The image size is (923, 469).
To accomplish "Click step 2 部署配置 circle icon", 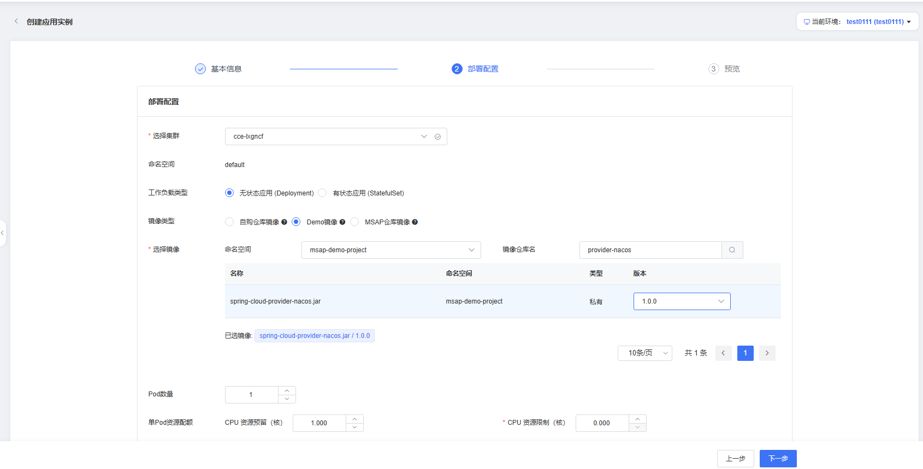I will point(457,69).
